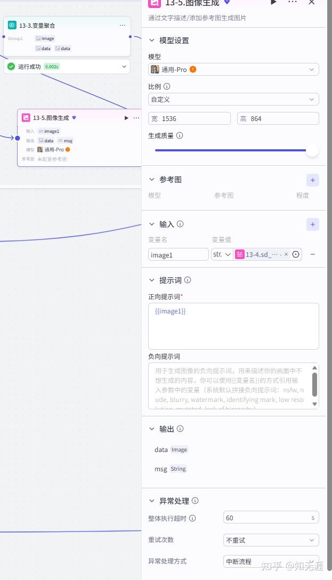Screen dimensions: 332x580
Task: Click the msg String output tag
Action: (178, 469)
